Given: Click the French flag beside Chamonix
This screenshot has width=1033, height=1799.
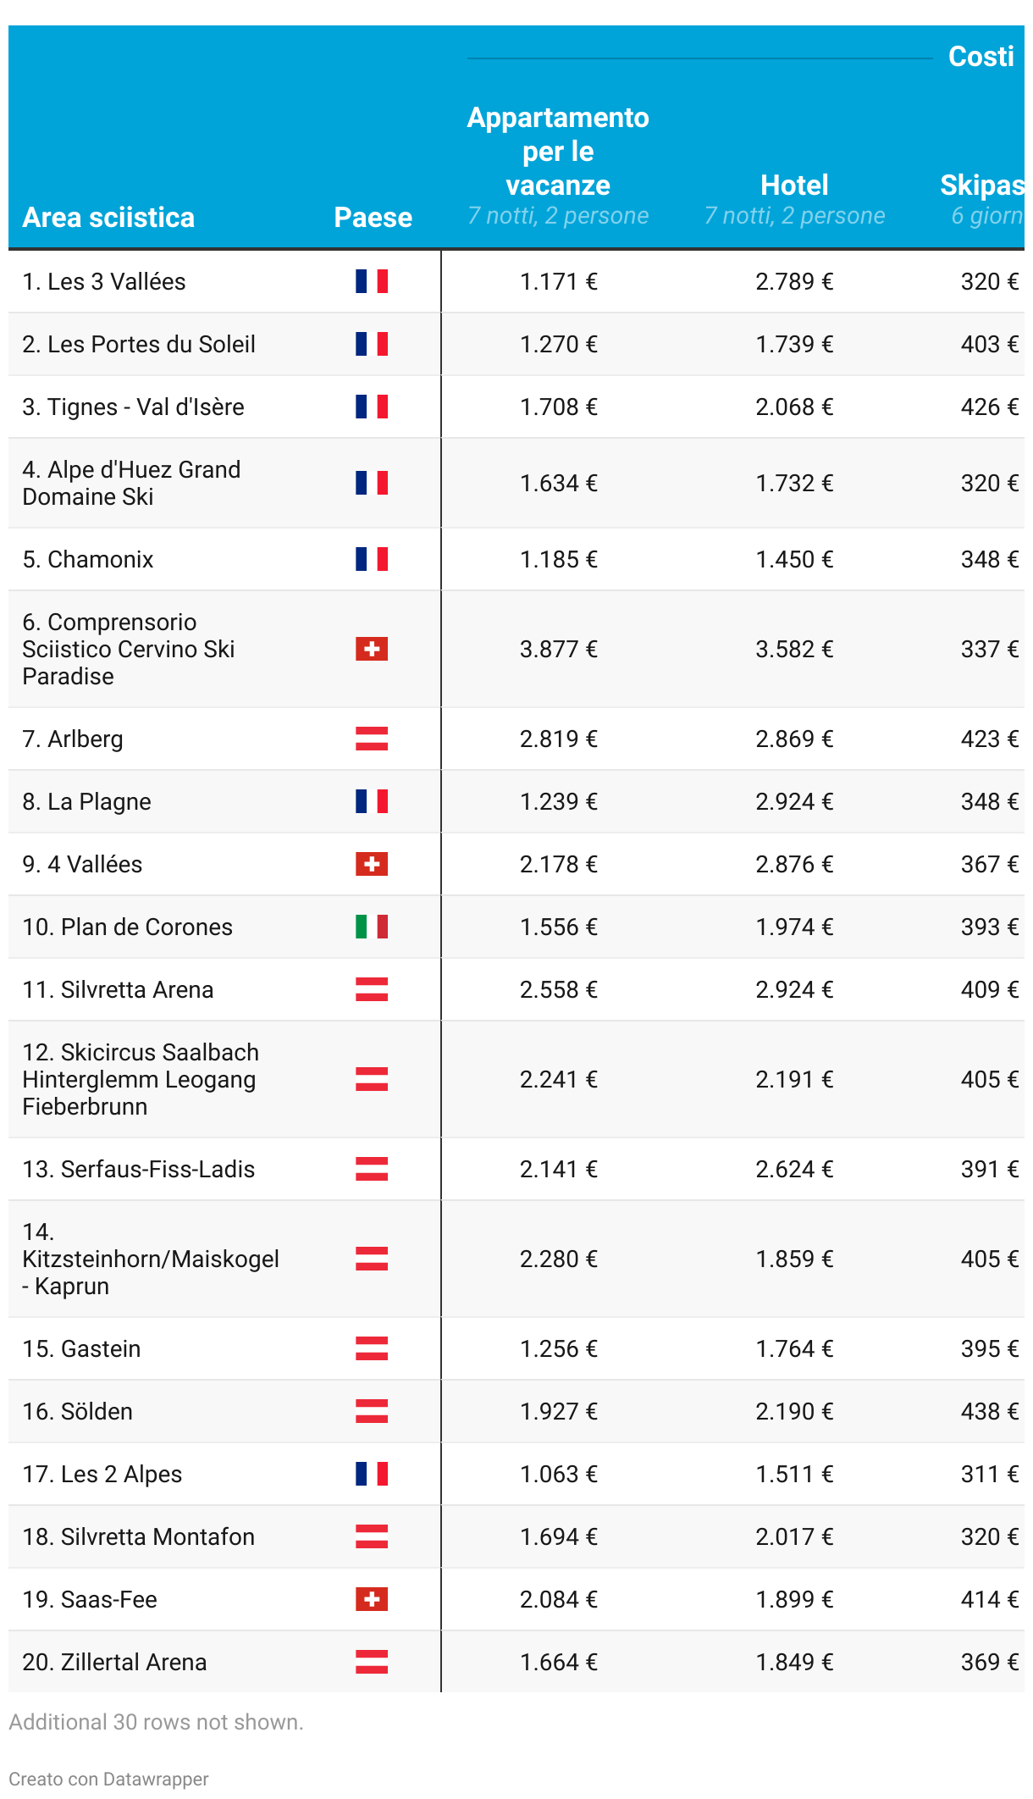Looking at the screenshot, I should (372, 559).
